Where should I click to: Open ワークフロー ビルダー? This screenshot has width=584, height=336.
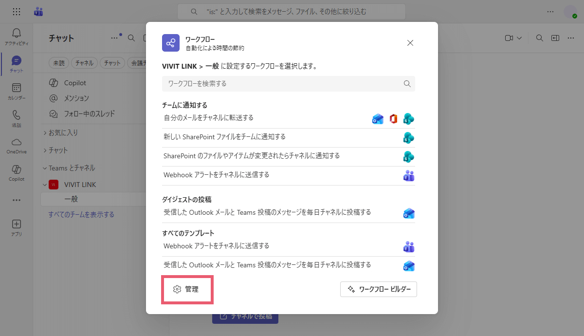(x=379, y=289)
